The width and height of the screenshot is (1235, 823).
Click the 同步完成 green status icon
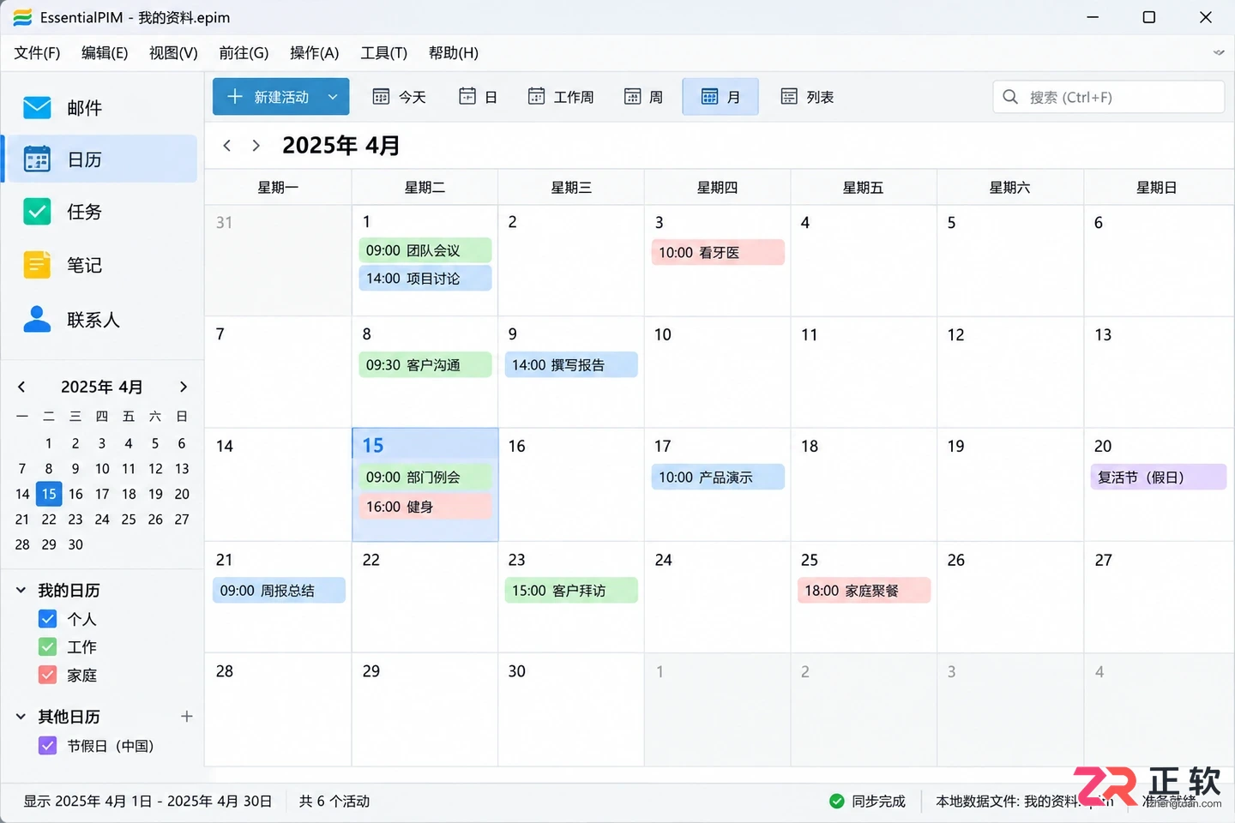(837, 801)
